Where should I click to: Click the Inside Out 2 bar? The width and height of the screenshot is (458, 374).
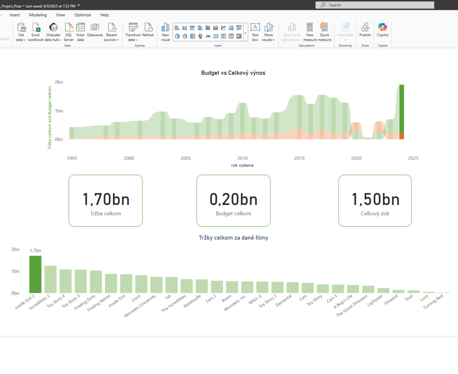click(x=35, y=274)
